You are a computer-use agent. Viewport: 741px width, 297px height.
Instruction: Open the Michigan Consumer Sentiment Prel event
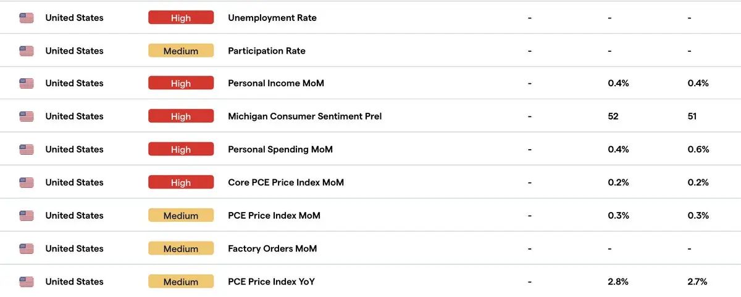click(x=304, y=116)
